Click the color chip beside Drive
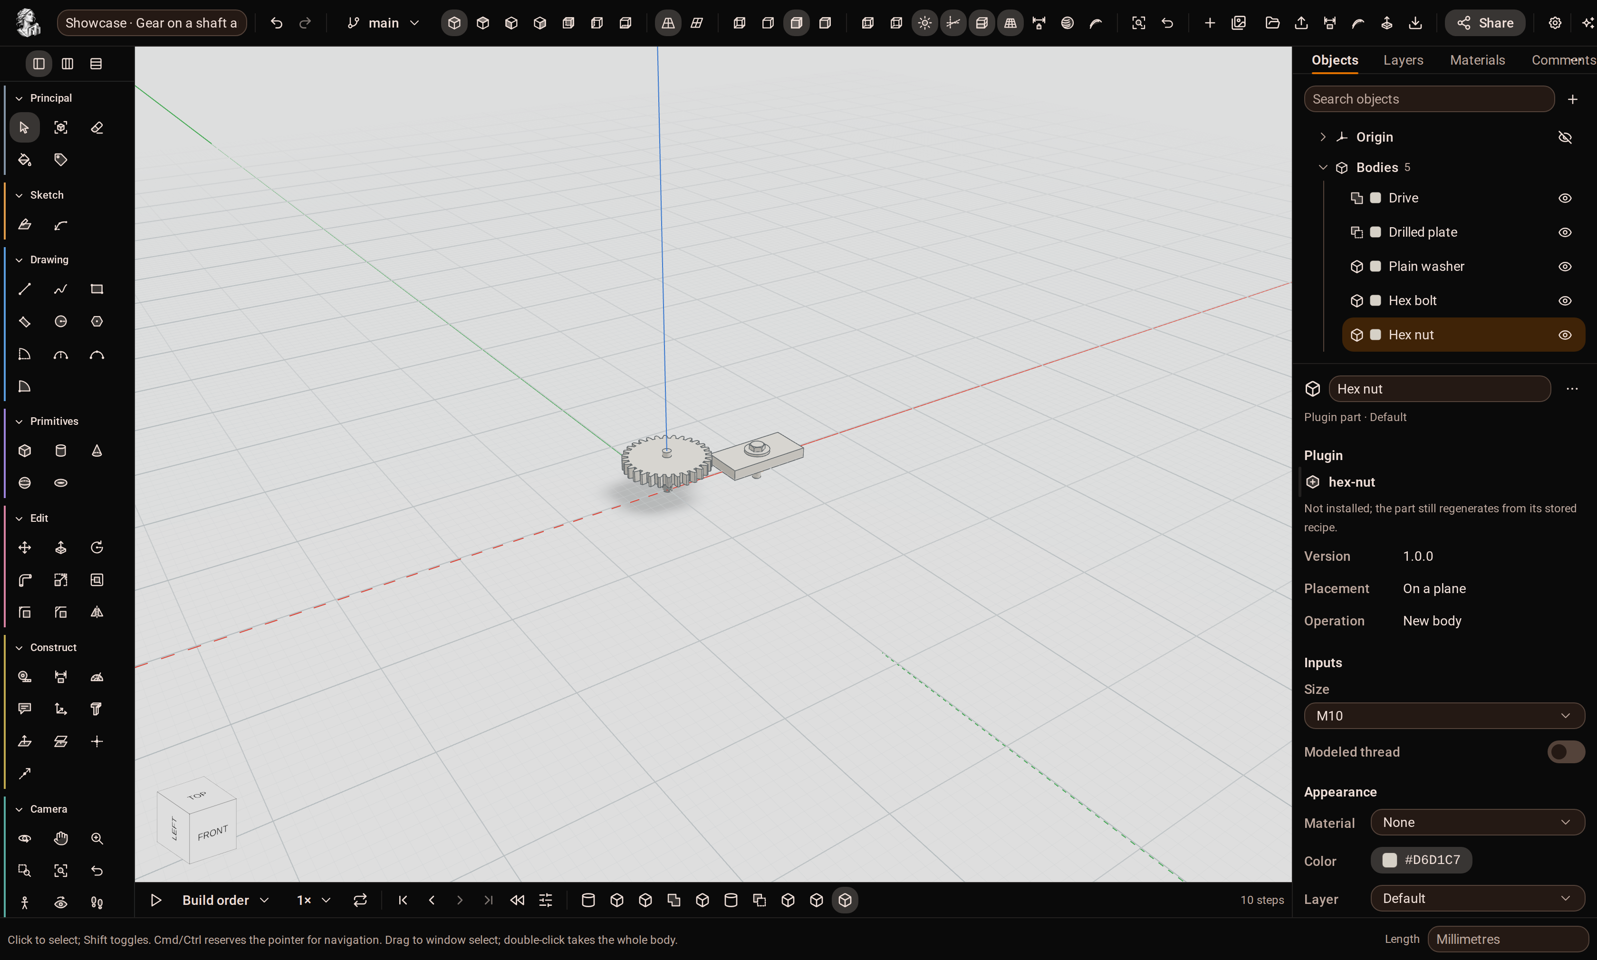This screenshot has height=960, width=1597. click(1376, 199)
